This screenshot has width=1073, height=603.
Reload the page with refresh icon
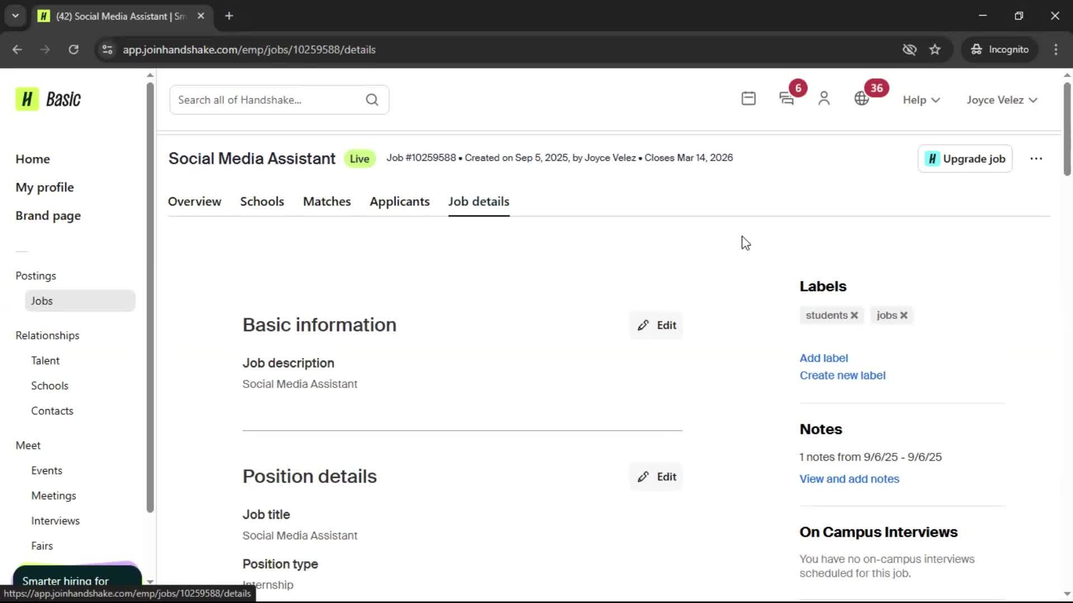click(73, 50)
